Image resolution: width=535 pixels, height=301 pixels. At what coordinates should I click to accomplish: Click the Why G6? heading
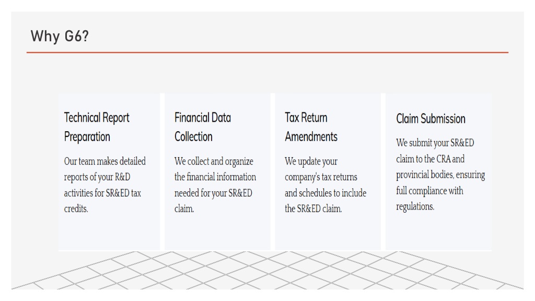pos(60,36)
